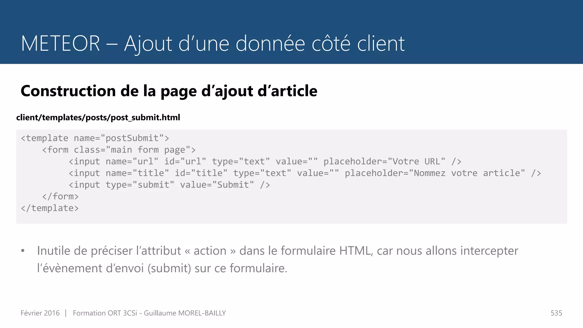The image size is (583, 328).
Task: Click the bullet line starting 'Inutile de préciser l'attribut'
Action: coord(278,251)
